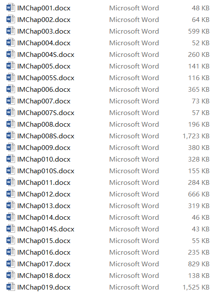Image resolution: width=216 pixels, height=293 pixels.
Task: Click the Word icon beside IMChap012.docx
Action: (10, 194)
